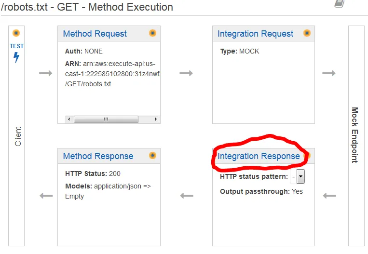This screenshot has width=368, height=254.
Task: Click the TEST label in Client panel
Action: 16,46
